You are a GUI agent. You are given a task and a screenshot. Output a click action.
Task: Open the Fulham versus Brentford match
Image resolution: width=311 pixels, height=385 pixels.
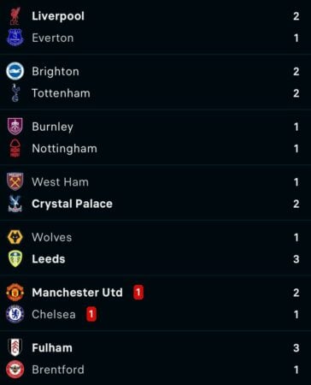(x=155, y=358)
